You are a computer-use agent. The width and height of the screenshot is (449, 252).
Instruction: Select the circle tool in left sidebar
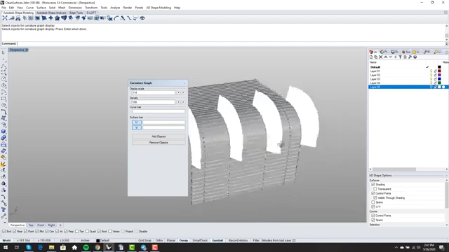(4, 79)
